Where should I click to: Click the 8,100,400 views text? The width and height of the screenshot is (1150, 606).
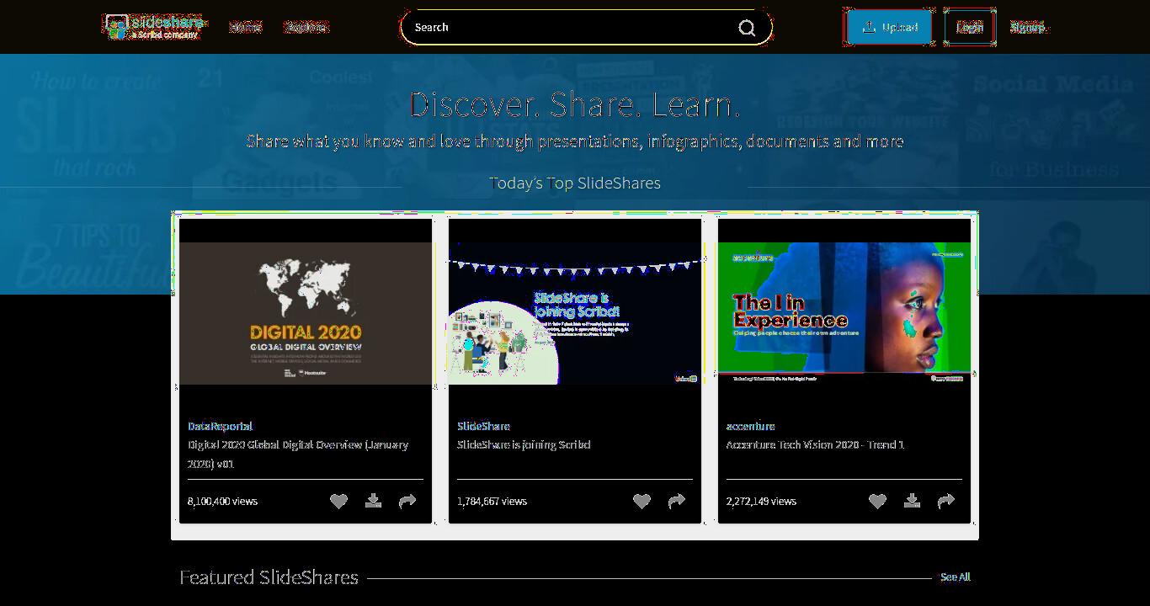point(222,501)
